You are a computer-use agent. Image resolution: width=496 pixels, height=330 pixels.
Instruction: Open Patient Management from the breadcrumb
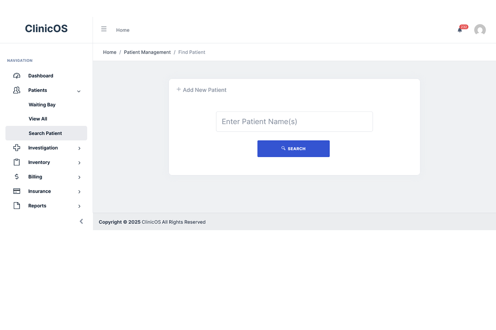click(147, 52)
